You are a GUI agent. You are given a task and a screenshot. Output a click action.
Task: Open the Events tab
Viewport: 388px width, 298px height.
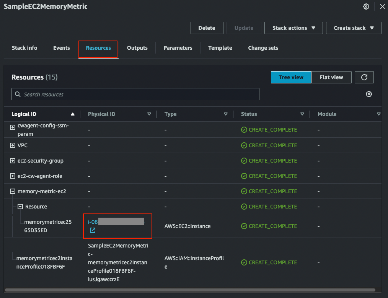tap(61, 48)
